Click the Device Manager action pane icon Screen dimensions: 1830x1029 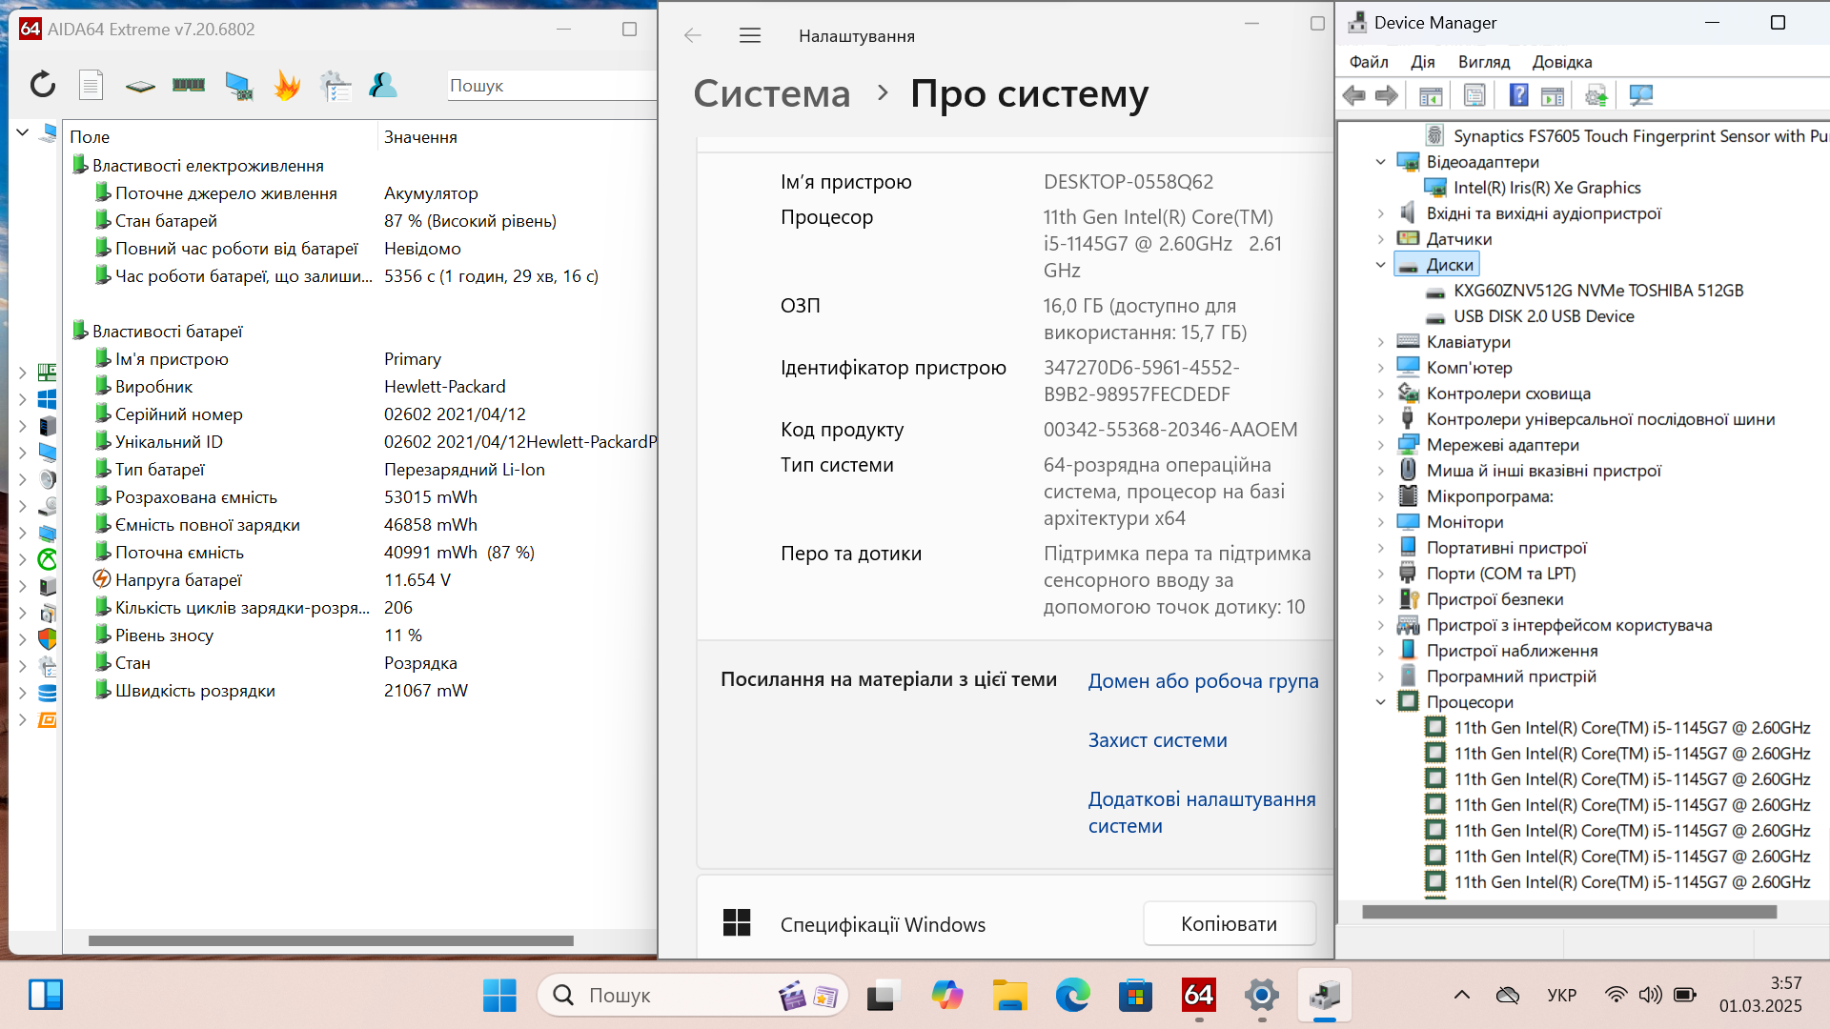[x=1553, y=95]
